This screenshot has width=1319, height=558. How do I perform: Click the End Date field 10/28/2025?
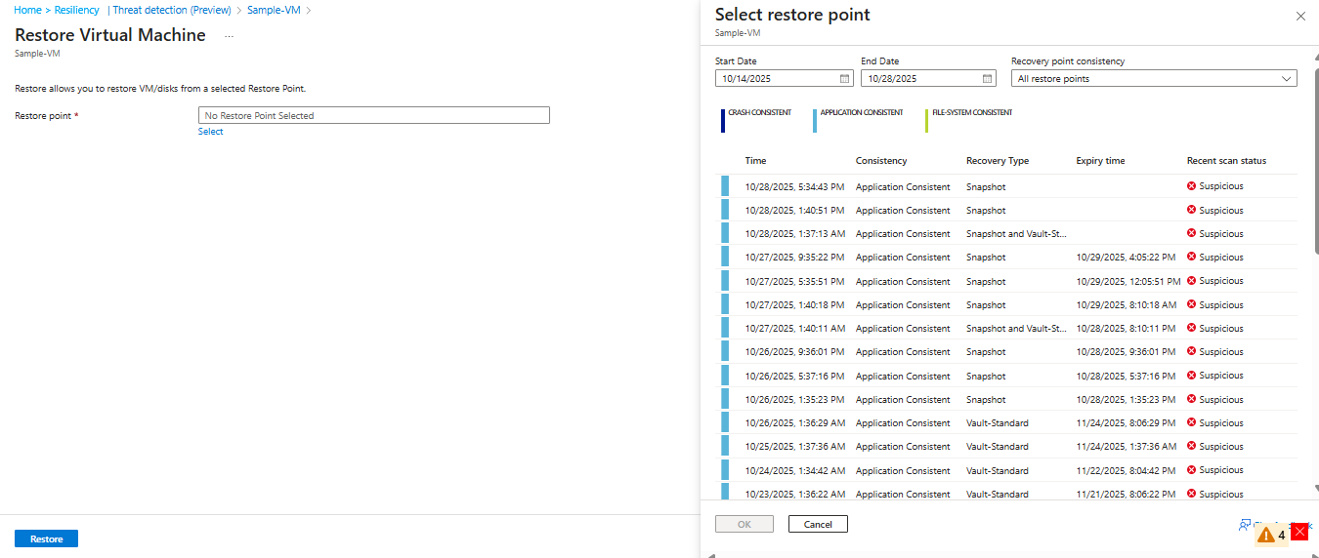pos(928,79)
